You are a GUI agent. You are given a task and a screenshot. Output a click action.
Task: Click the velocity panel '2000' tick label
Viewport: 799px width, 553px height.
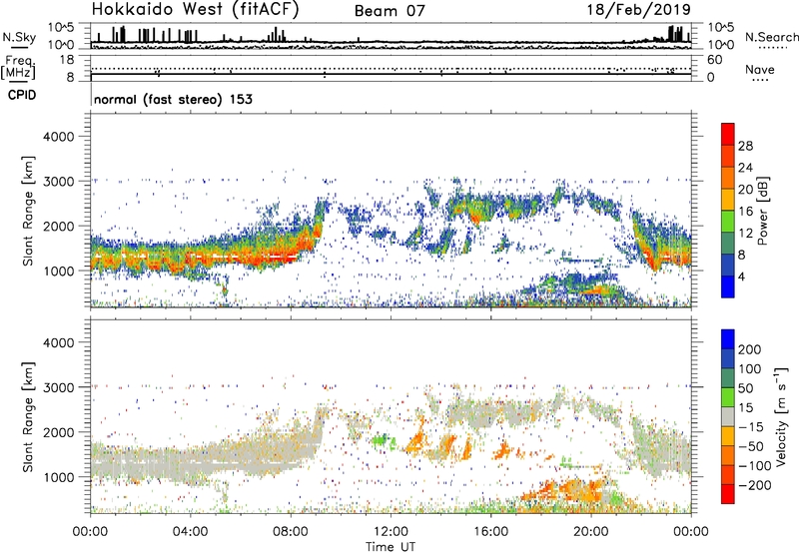point(58,432)
